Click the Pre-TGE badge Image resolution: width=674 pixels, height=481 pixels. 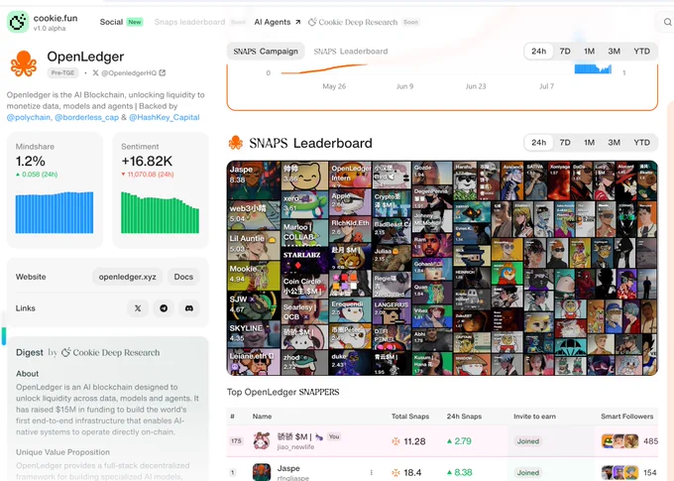tap(62, 72)
